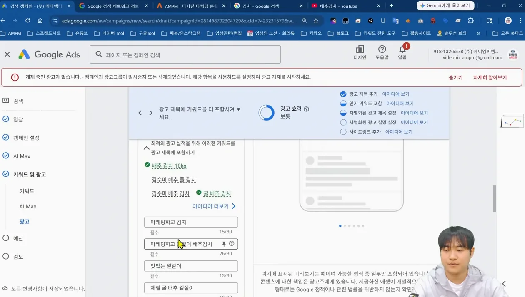Collapse side panel with bottom-right chevron
This screenshot has width=525, height=297.
[504, 284]
